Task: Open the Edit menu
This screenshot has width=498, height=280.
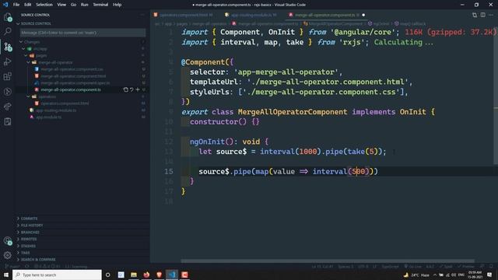Action: [28, 5]
